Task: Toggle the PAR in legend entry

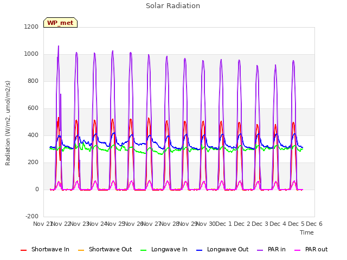Action: click(271, 250)
